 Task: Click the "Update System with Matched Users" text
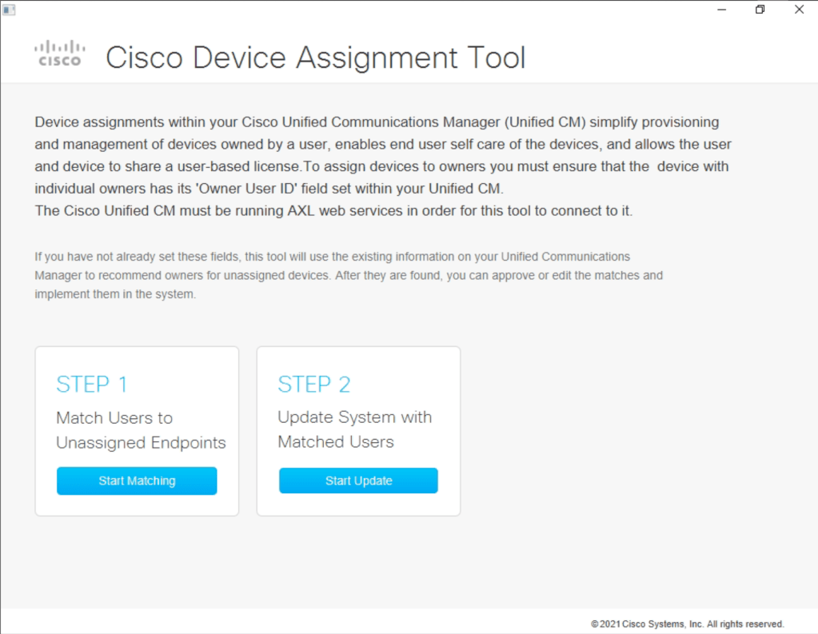coord(354,429)
